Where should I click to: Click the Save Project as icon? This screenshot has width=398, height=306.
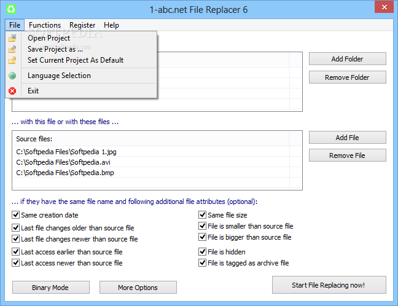point(12,49)
